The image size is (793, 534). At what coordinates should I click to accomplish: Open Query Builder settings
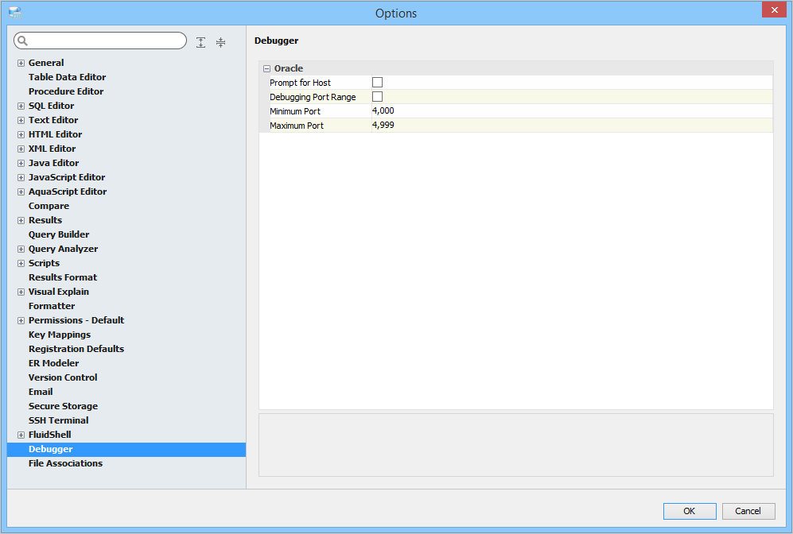pos(59,234)
